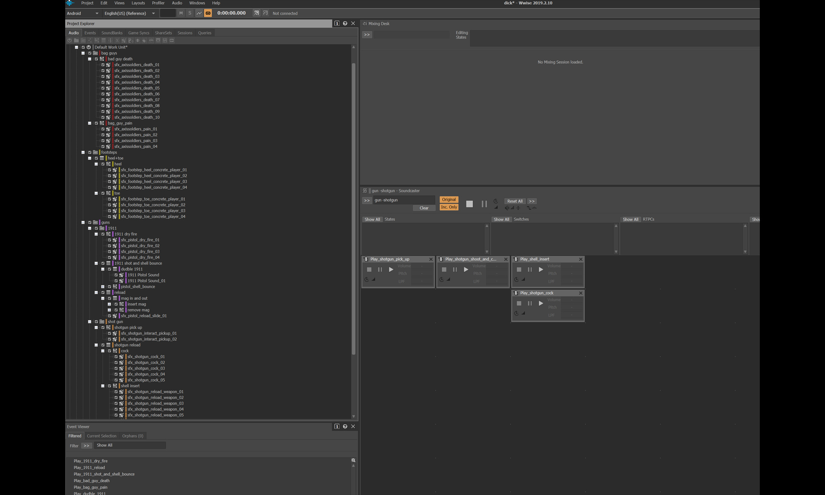Toggle the Original button in Soundcaster
This screenshot has width=825, height=495.
click(449, 200)
